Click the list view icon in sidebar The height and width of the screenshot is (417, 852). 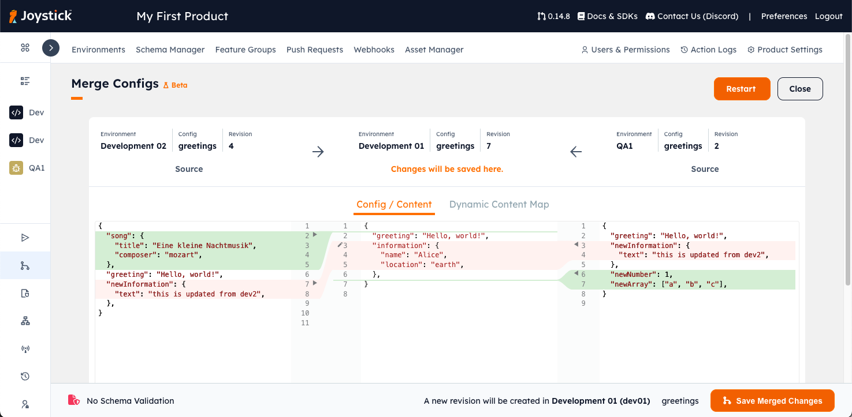[25, 81]
